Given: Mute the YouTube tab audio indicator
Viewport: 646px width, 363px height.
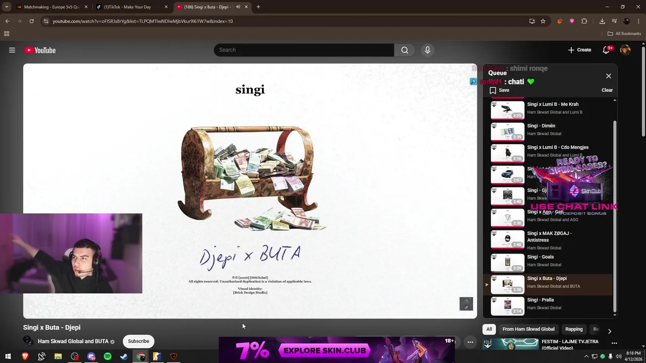Looking at the screenshot, I should (238, 7).
